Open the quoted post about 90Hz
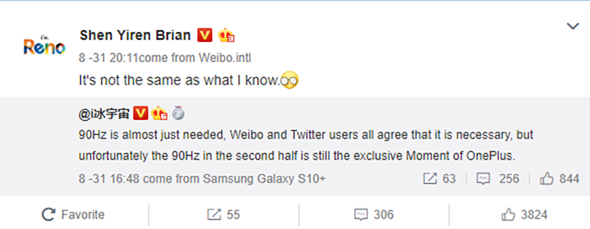The width and height of the screenshot is (590, 229). click(306, 146)
